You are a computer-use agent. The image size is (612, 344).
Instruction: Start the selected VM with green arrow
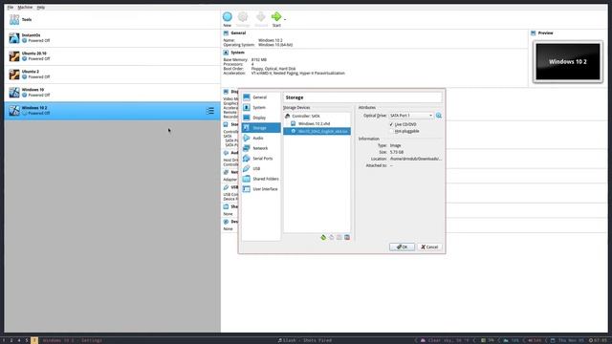276,17
